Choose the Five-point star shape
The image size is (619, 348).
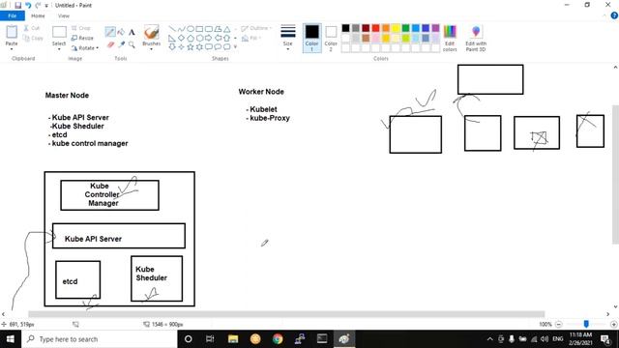[191, 47]
